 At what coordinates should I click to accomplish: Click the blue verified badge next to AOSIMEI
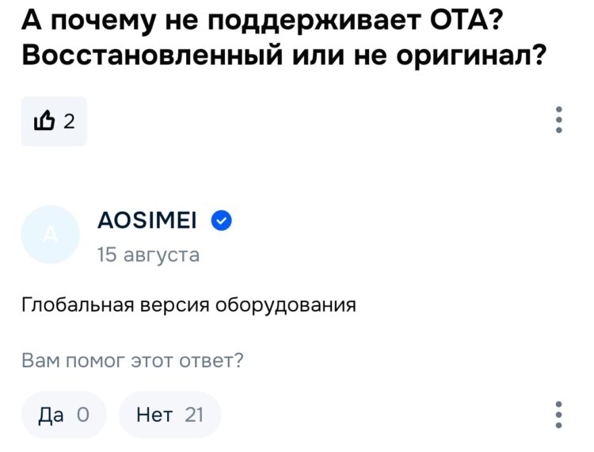tap(222, 221)
